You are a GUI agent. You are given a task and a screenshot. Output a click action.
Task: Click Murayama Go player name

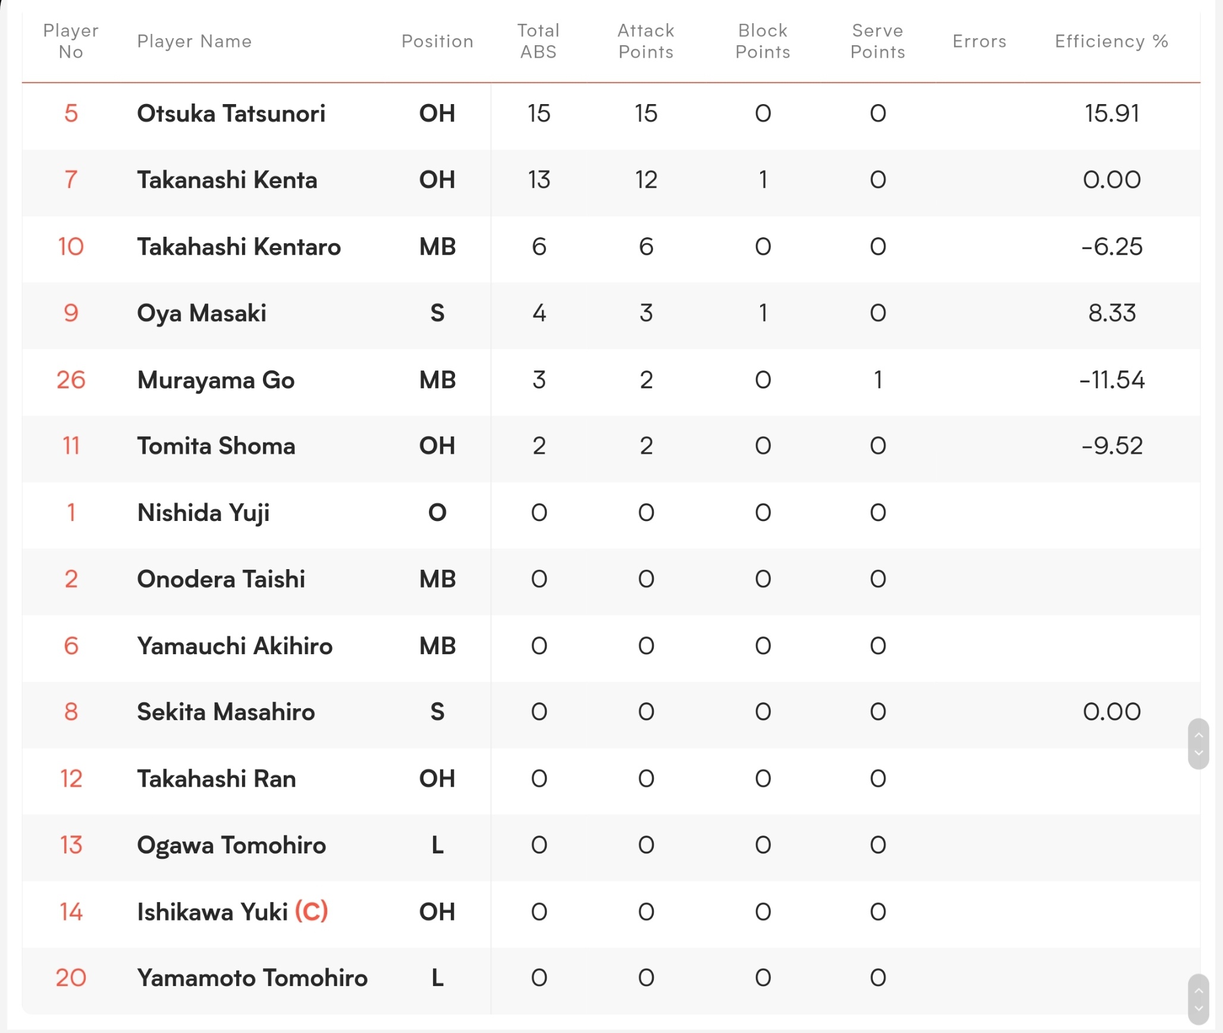216,380
